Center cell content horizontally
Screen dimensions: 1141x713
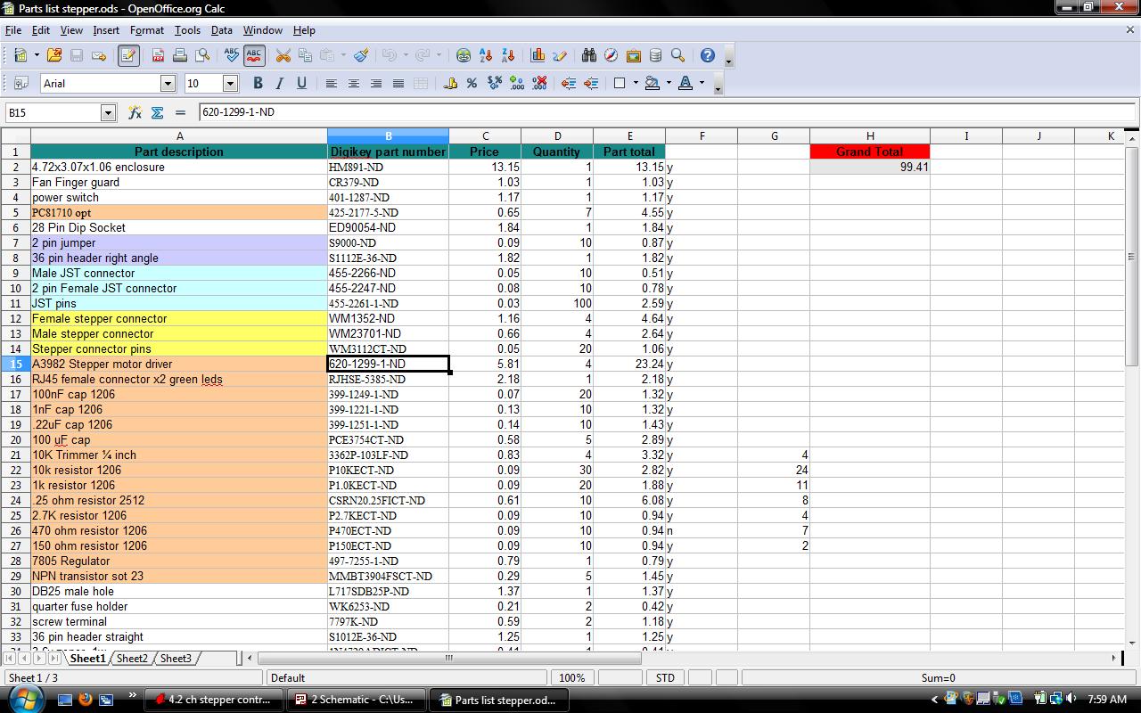click(354, 83)
